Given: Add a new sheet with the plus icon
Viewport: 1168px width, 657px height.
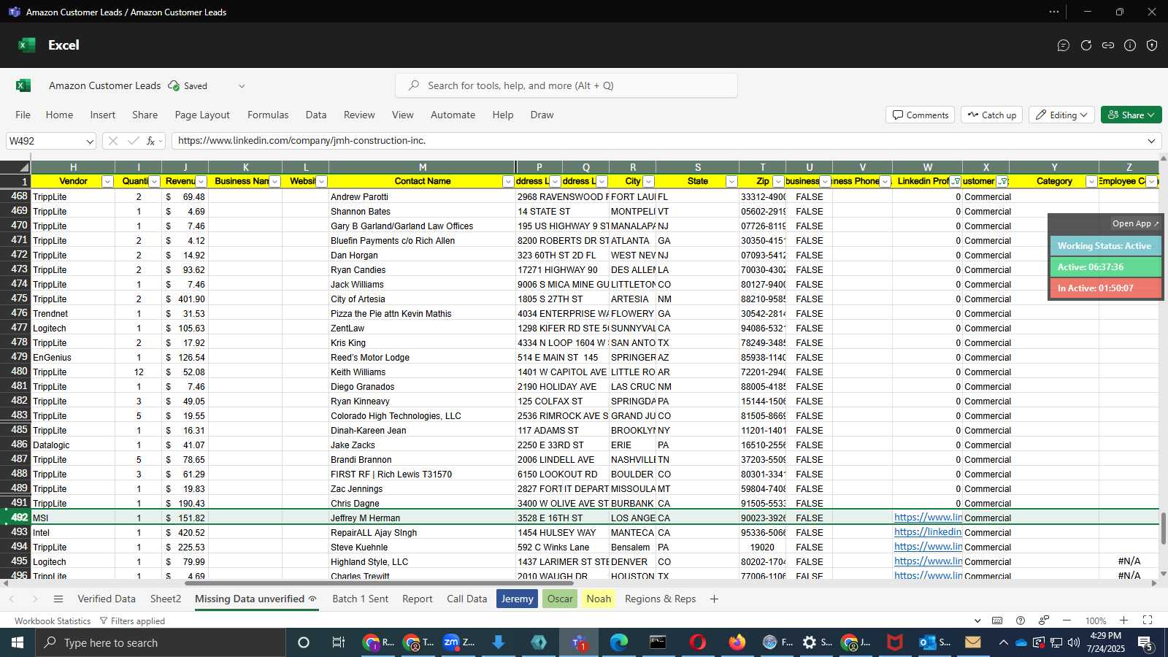Looking at the screenshot, I should pyautogui.click(x=714, y=599).
